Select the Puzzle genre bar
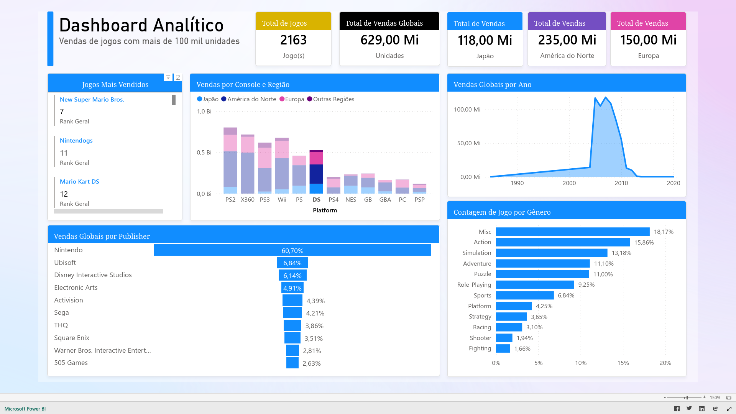This screenshot has height=414, width=736. 542,274
